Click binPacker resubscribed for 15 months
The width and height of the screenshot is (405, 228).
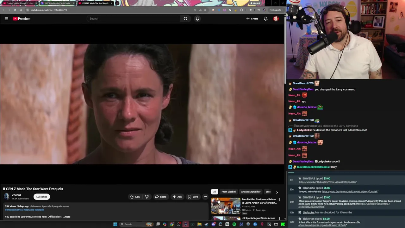(x=327, y=212)
